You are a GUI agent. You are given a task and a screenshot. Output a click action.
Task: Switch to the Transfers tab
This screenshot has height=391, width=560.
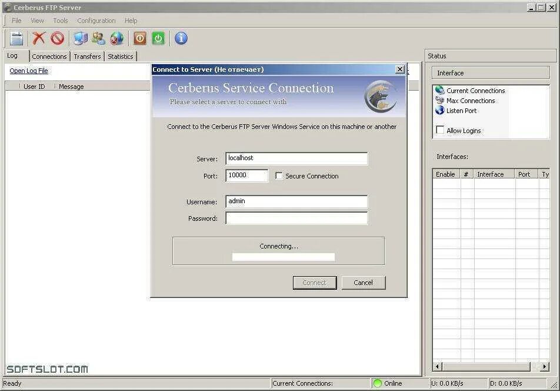87,57
